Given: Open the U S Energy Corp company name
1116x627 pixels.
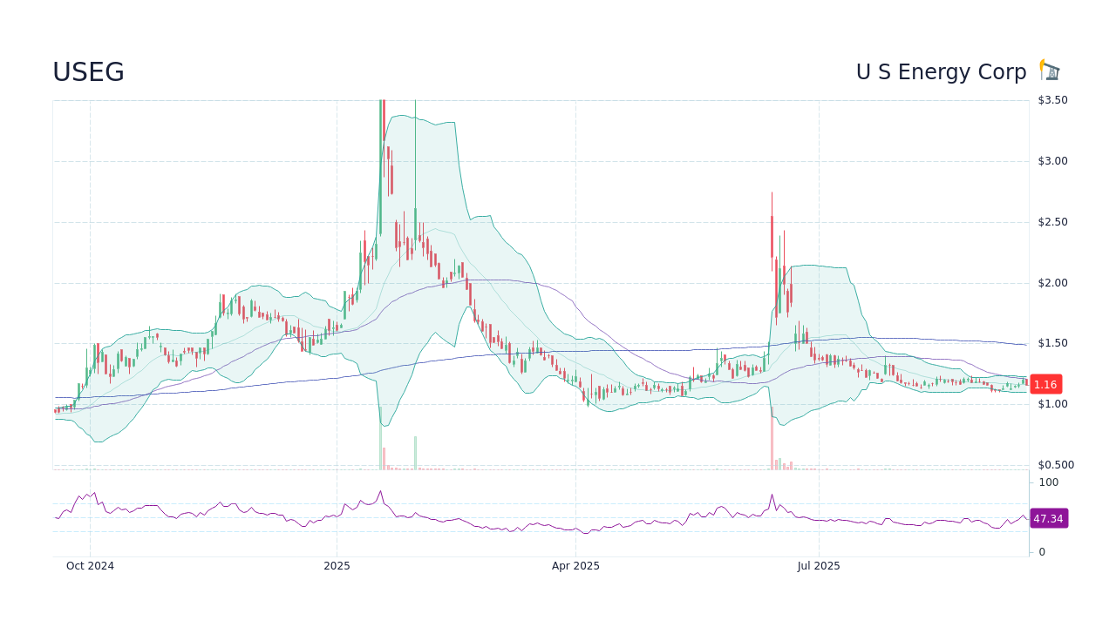Looking at the screenshot, I should click(x=942, y=72).
